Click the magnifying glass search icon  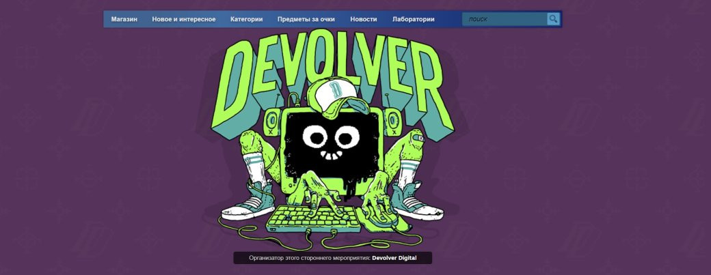[x=553, y=19]
